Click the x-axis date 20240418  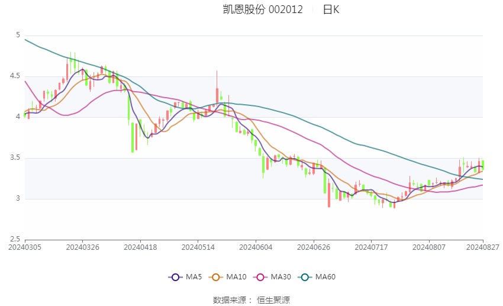pos(140,247)
